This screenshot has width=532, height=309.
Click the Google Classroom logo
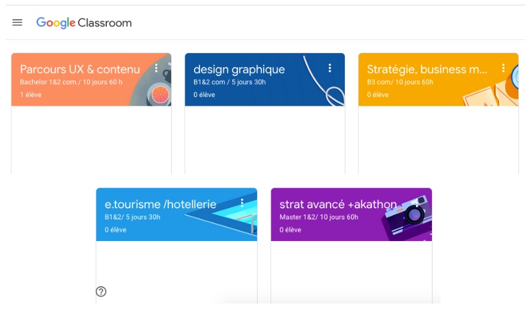84,23
